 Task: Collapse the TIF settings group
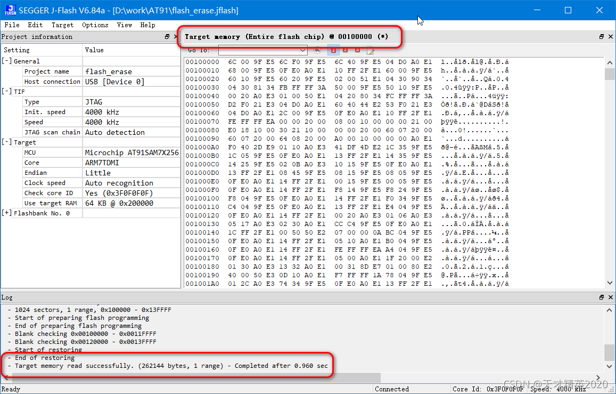(x=7, y=91)
